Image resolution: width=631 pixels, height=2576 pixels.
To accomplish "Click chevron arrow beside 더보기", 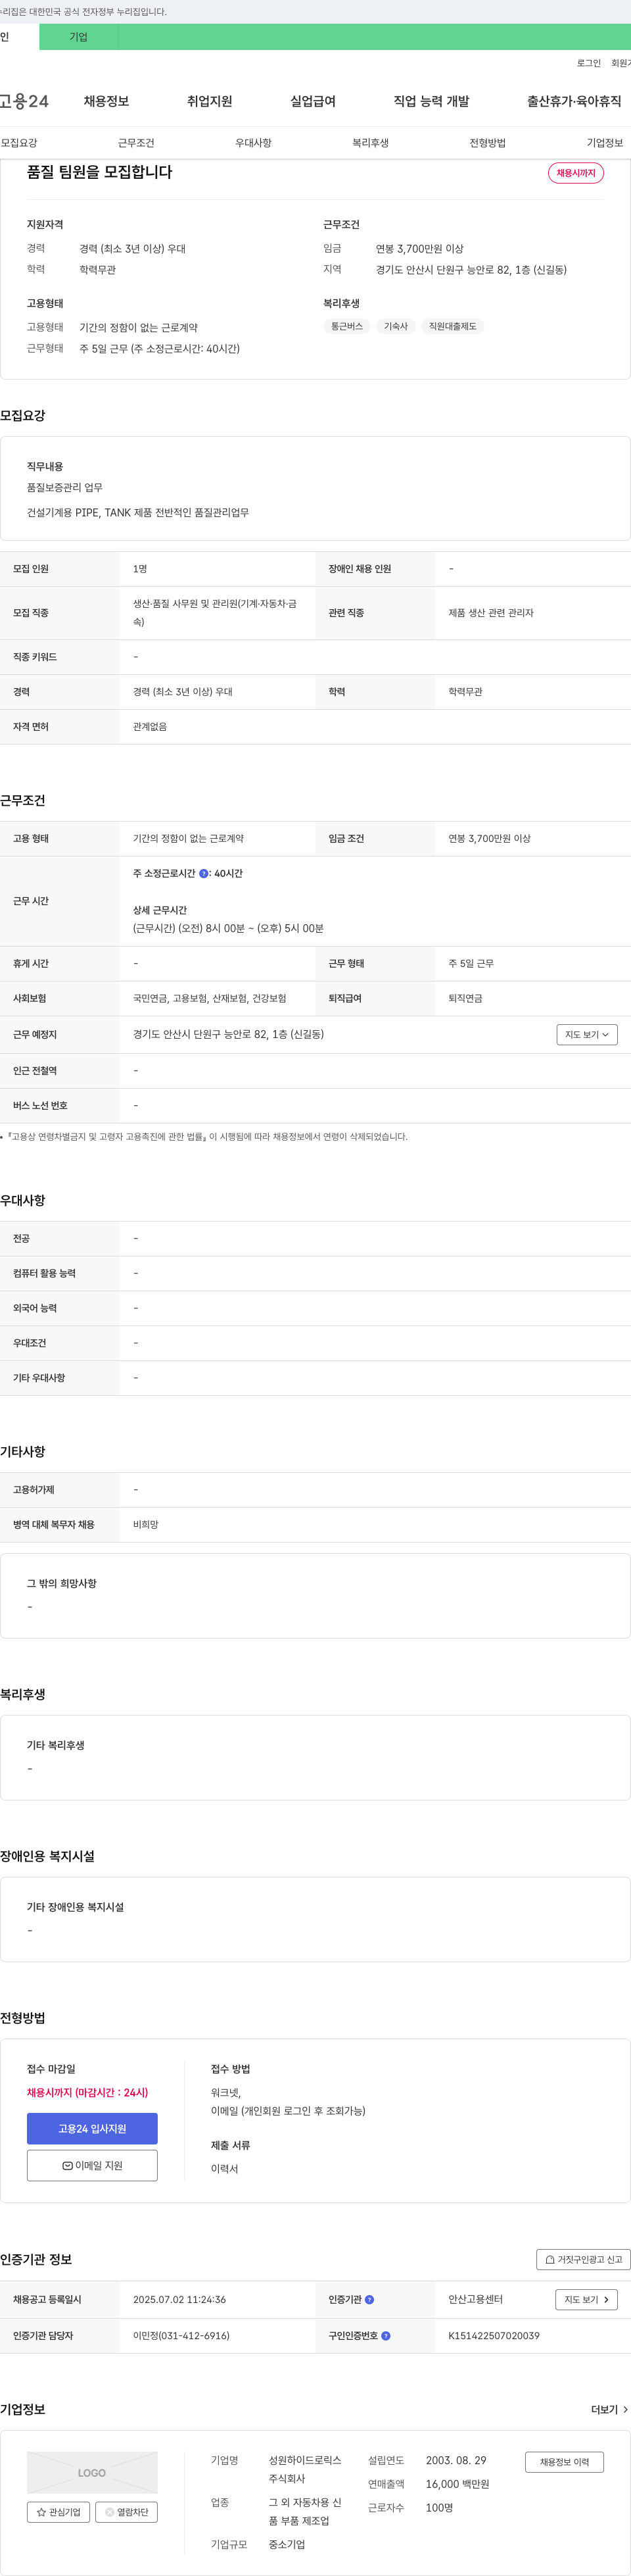I will click(x=625, y=2410).
